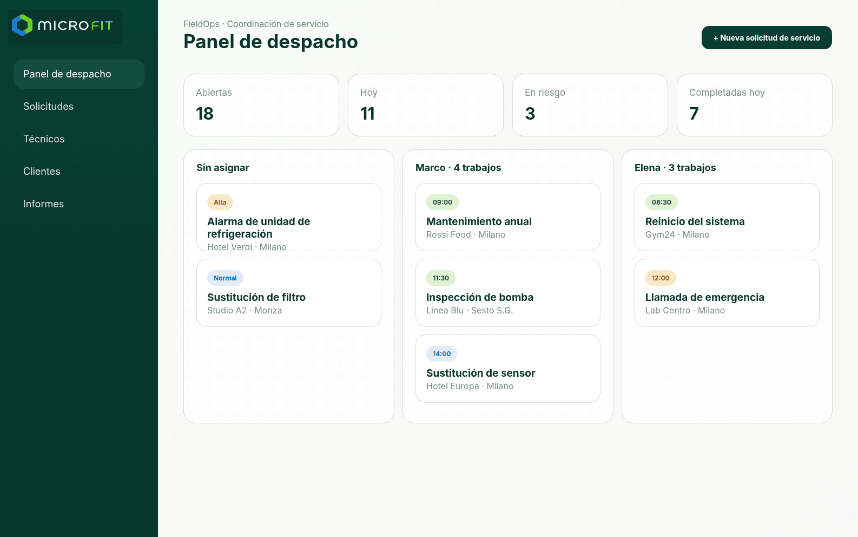Click the Hotel Europa · Milano text
This screenshot has width=858, height=537.
click(x=470, y=387)
